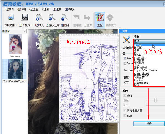Open the File (文件) menu

10,9
